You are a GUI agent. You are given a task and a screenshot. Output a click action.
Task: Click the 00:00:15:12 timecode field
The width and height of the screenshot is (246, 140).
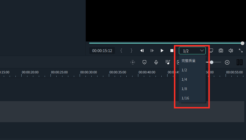click(x=102, y=51)
